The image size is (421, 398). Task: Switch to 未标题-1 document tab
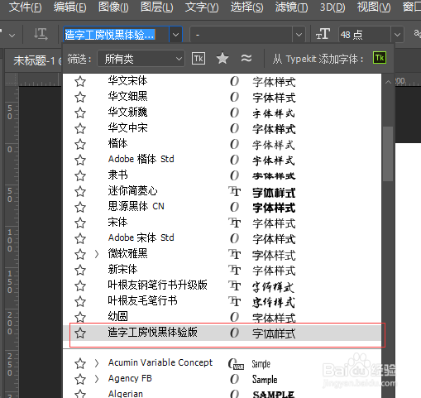pos(35,60)
